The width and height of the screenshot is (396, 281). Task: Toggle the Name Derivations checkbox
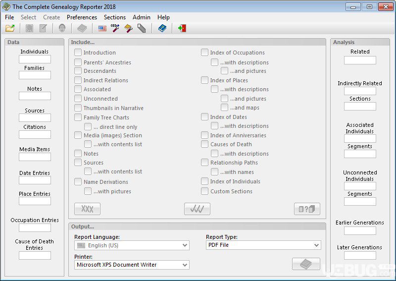click(78, 181)
